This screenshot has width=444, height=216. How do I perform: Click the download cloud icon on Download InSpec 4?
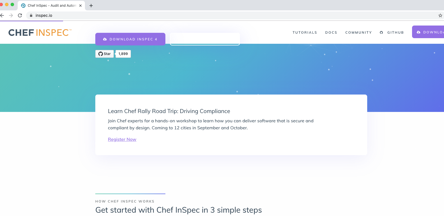click(x=105, y=39)
